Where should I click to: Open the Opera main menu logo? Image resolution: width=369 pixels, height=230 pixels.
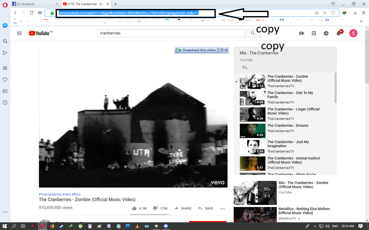pos(5,5)
